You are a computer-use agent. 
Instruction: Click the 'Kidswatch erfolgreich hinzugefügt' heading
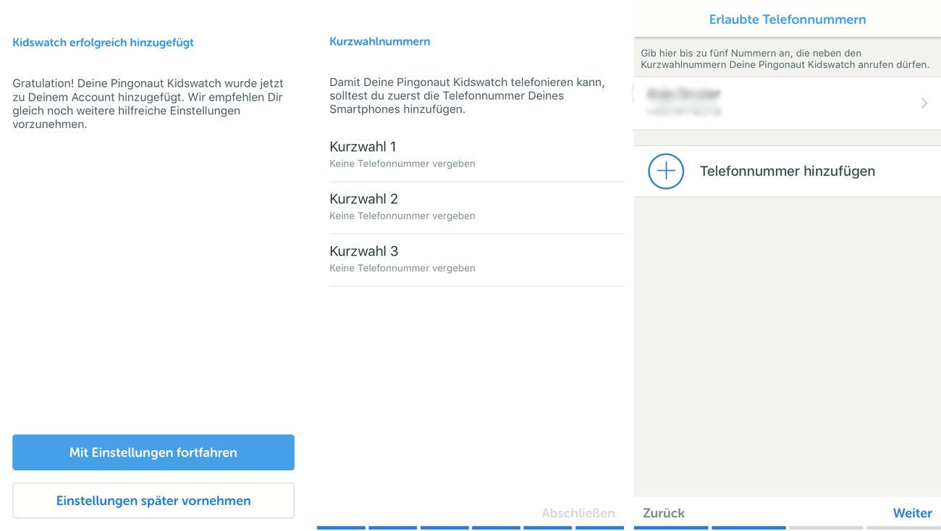[x=103, y=43]
